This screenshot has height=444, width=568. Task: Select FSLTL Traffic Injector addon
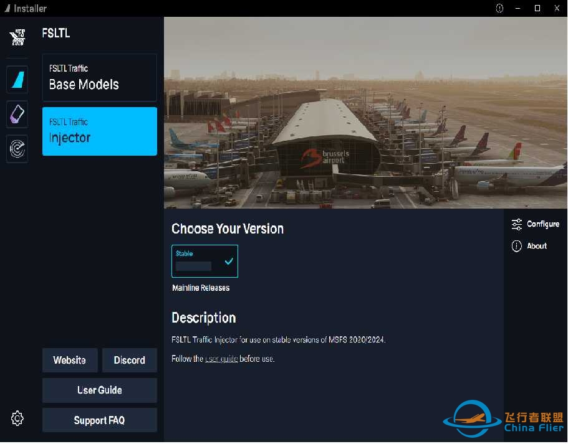pyautogui.click(x=100, y=131)
